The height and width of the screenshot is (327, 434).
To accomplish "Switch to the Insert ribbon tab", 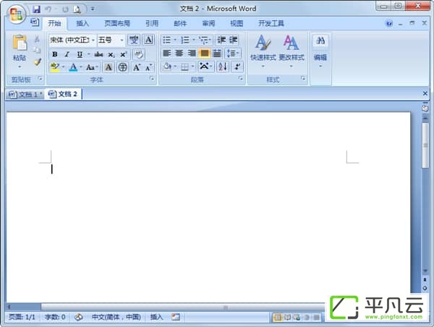I will click(82, 24).
